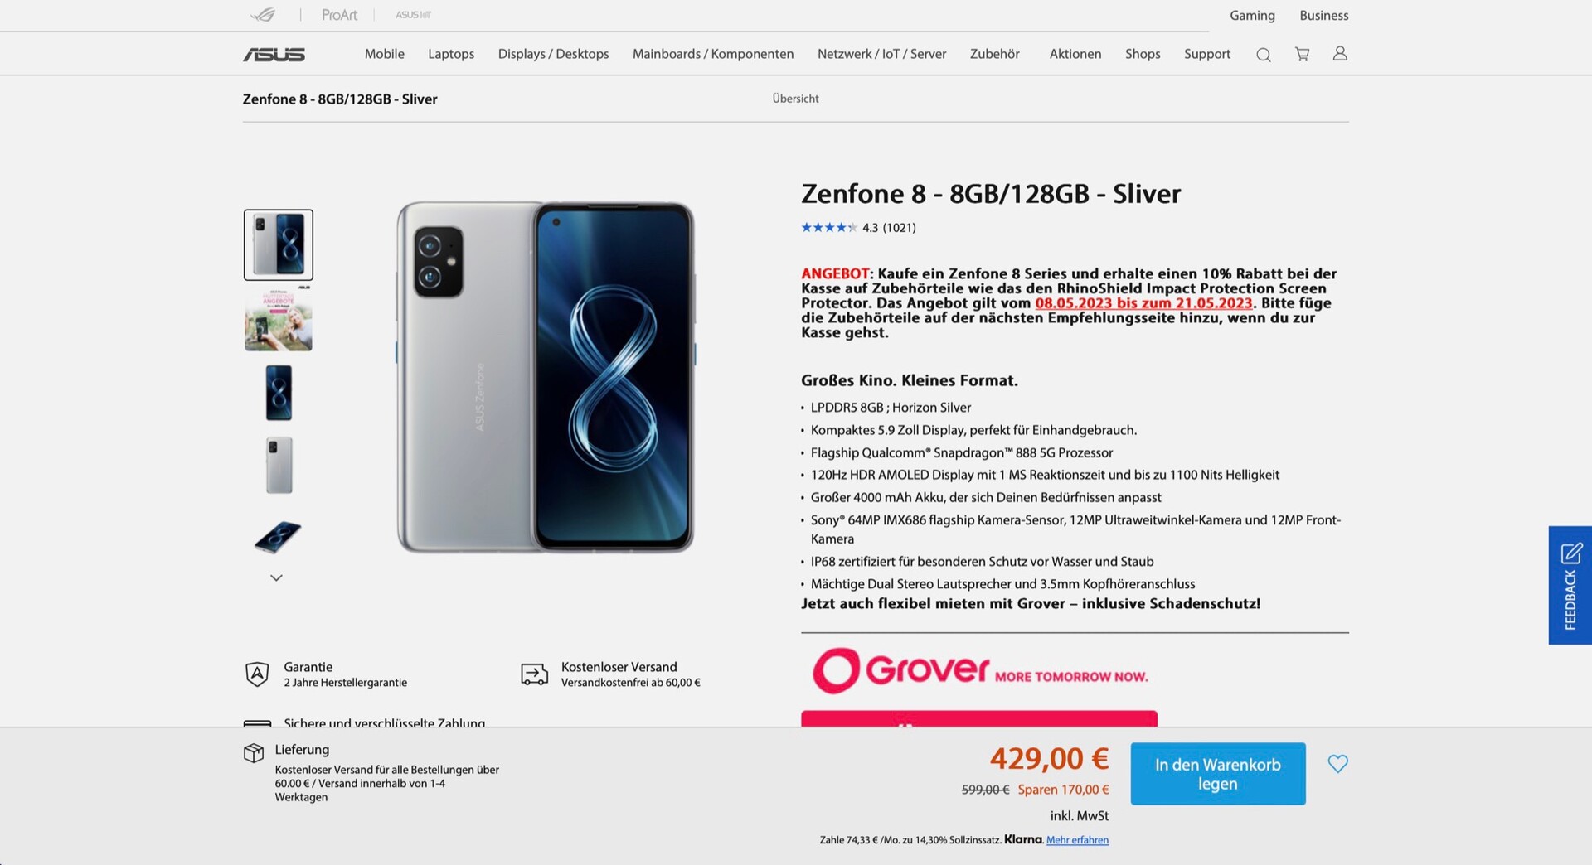The width and height of the screenshot is (1592, 865).
Task: Expand more thumbnails with down chevron
Action: point(277,577)
